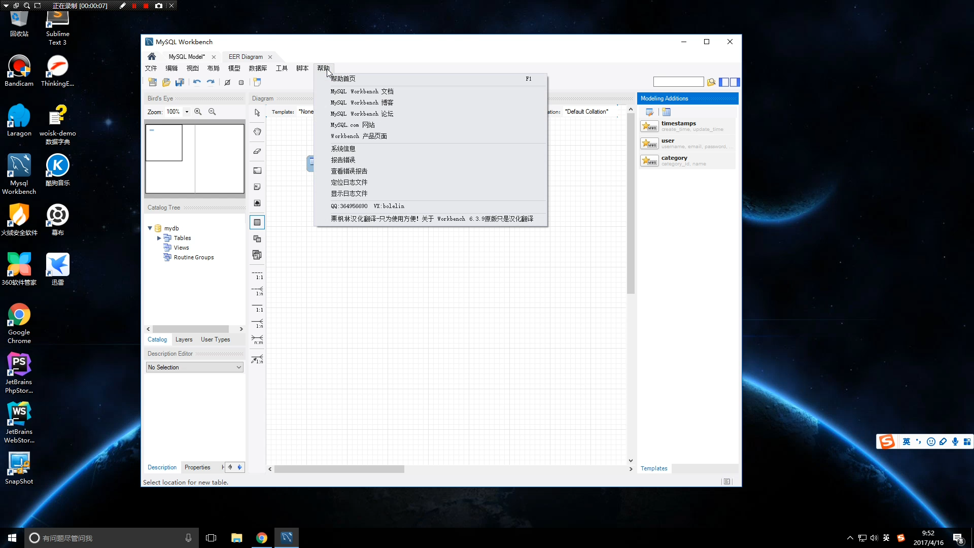Screen dimensions: 974x548
Task: Click the diagram horizontal scrollbar
Action: 339,469
